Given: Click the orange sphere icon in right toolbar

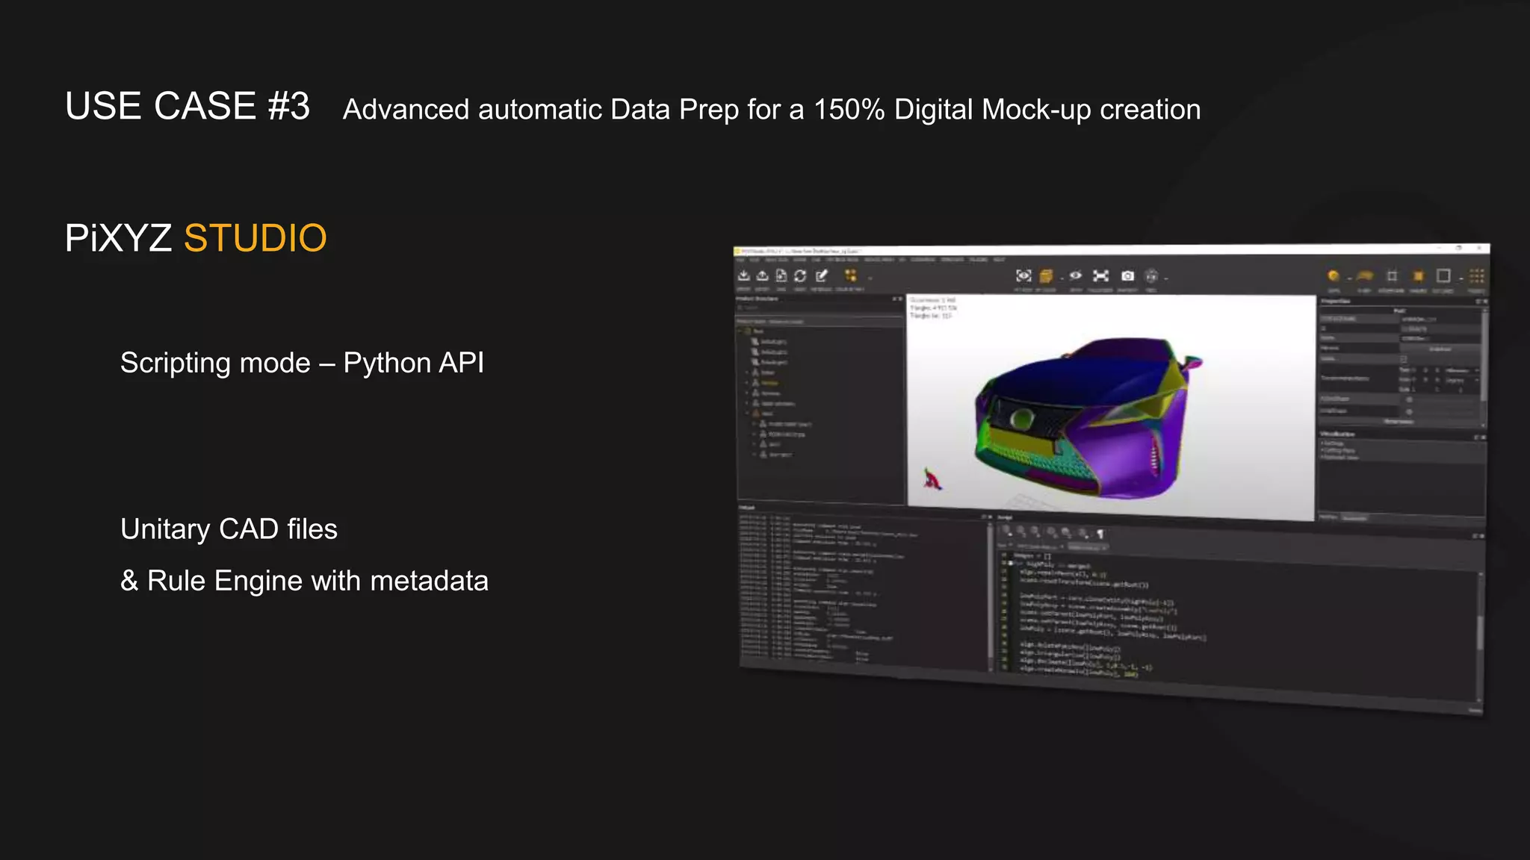Looking at the screenshot, I should click(1334, 276).
